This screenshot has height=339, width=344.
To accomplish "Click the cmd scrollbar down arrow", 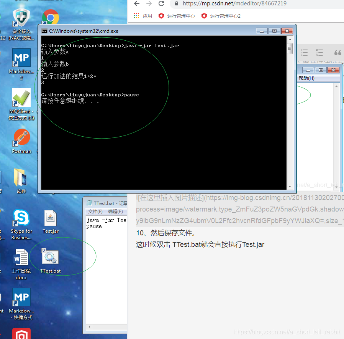I will 290,187.
